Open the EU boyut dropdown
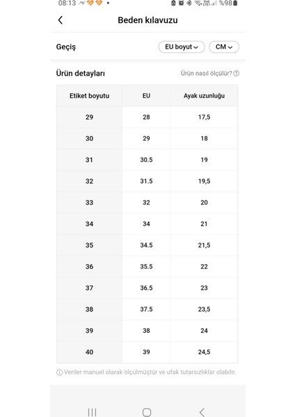Screen dimensions: 295x417 pos(182,47)
